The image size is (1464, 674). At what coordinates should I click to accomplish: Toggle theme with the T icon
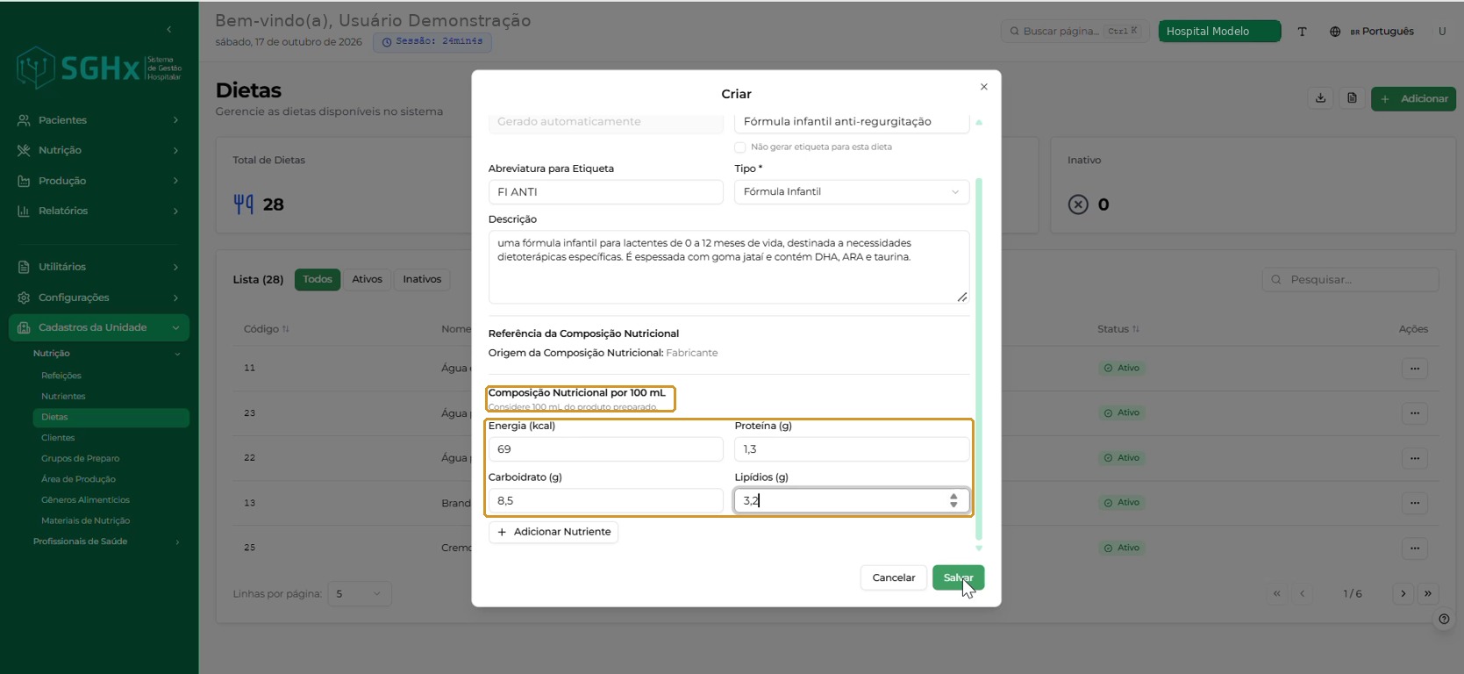pyautogui.click(x=1302, y=32)
